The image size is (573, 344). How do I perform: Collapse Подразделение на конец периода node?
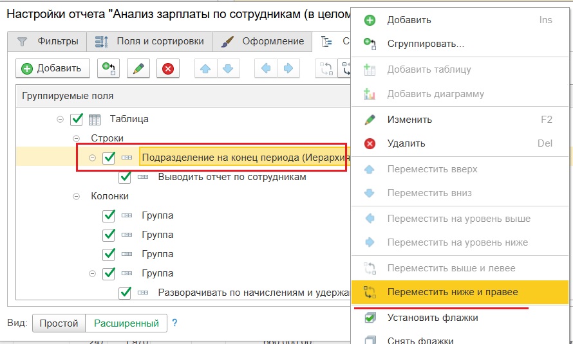coord(93,158)
